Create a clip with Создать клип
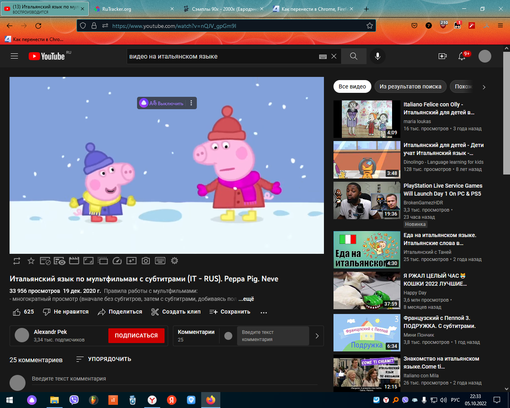 point(176,312)
